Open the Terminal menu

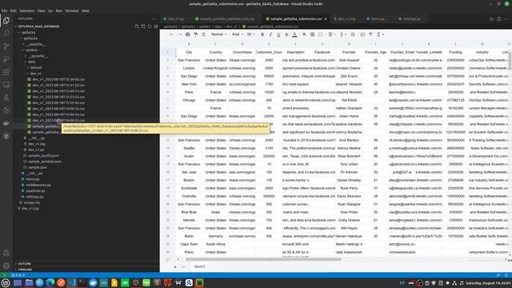(x=71, y=10)
